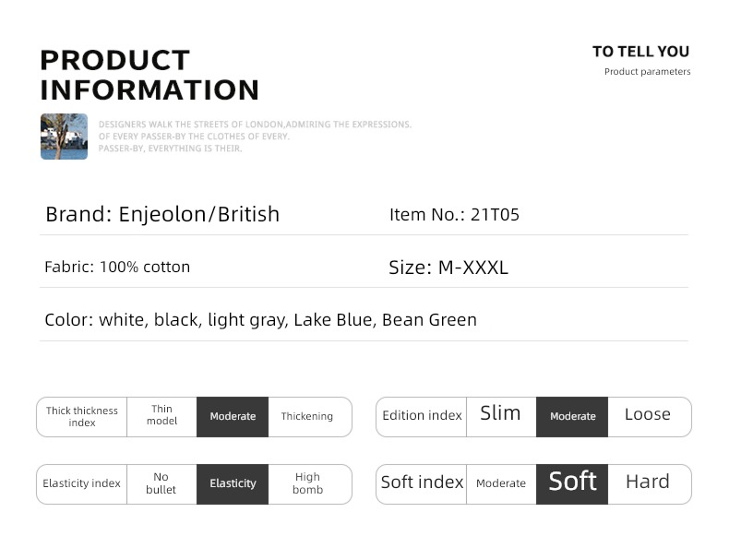Select the Moderate thickness option
This screenshot has height=560, width=729.
[233, 417]
